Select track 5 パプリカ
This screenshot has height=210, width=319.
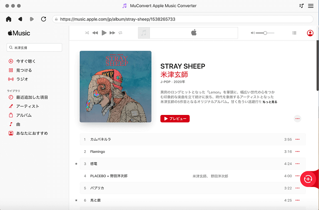[x=193, y=188]
